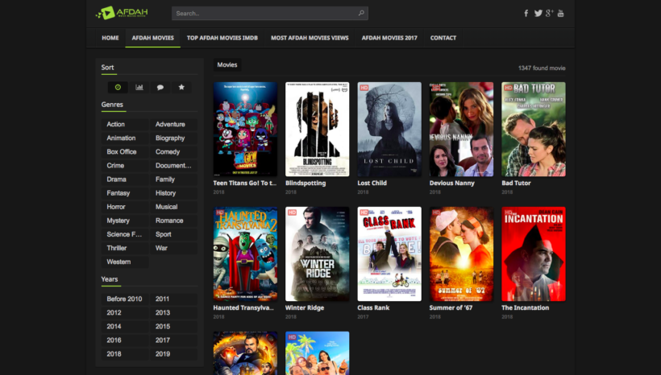
Task: Open the CONTACT menu item
Action: coord(443,38)
